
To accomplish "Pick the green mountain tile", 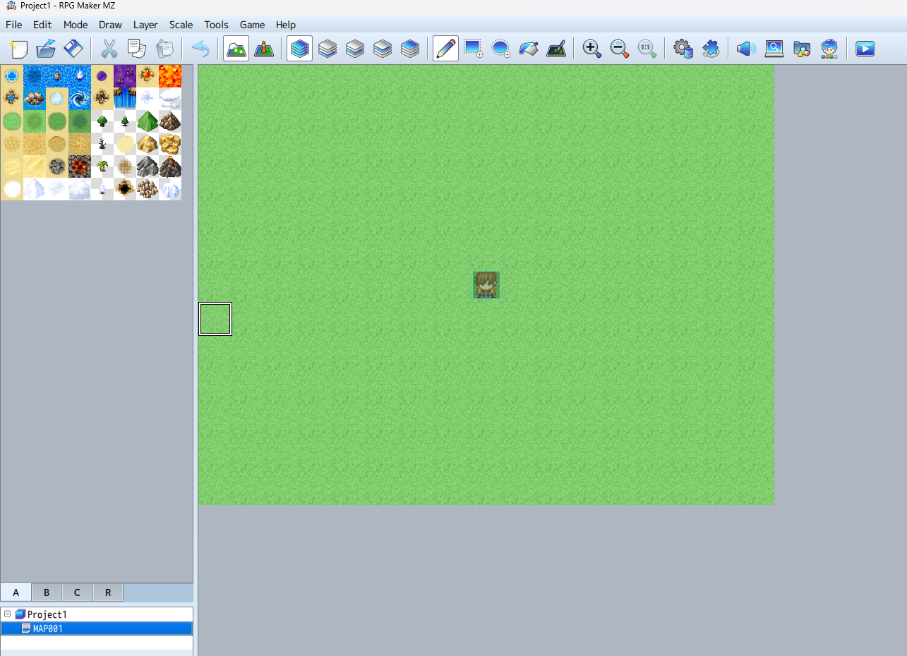I will pos(148,121).
